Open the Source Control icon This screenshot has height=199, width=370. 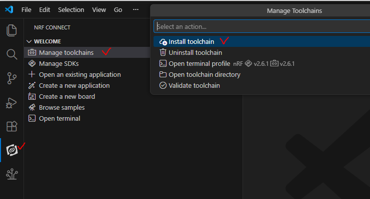(11, 78)
